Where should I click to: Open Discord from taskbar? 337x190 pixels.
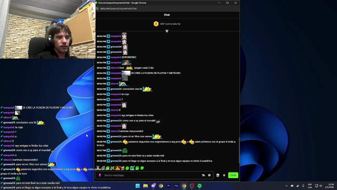(x=153, y=186)
